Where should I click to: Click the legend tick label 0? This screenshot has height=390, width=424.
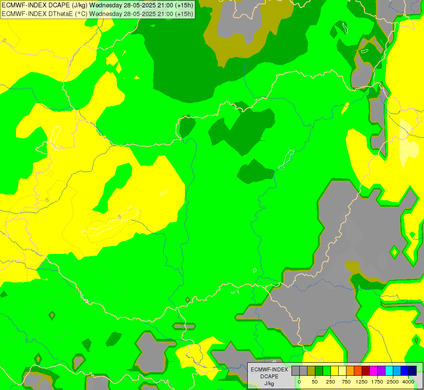click(x=299, y=382)
